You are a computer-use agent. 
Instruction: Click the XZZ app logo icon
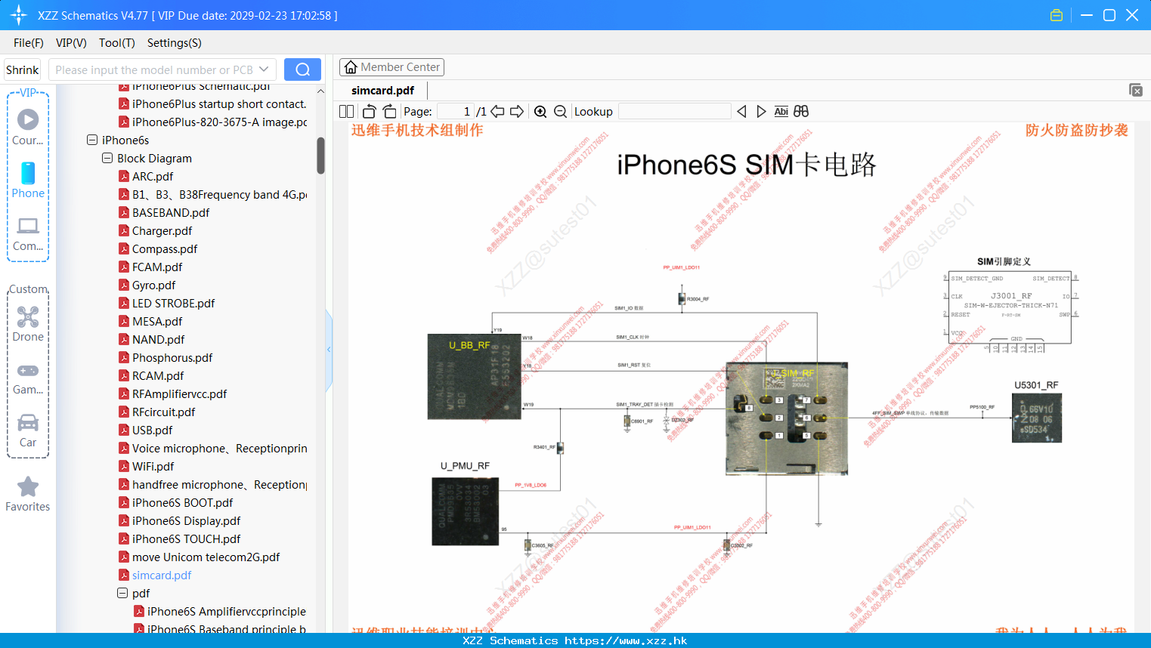click(x=19, y=15)
